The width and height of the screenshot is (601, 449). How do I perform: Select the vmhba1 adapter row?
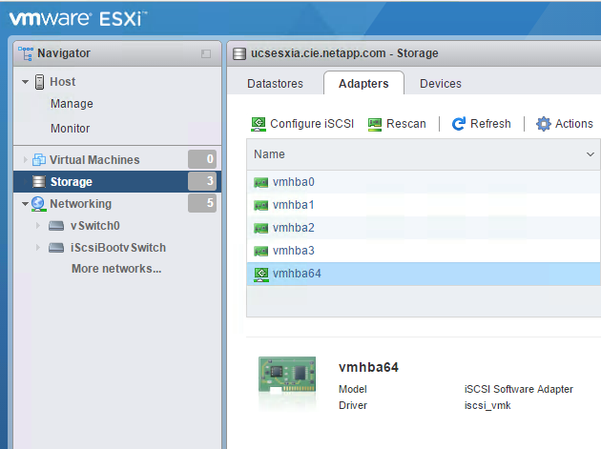click(424, 205)
